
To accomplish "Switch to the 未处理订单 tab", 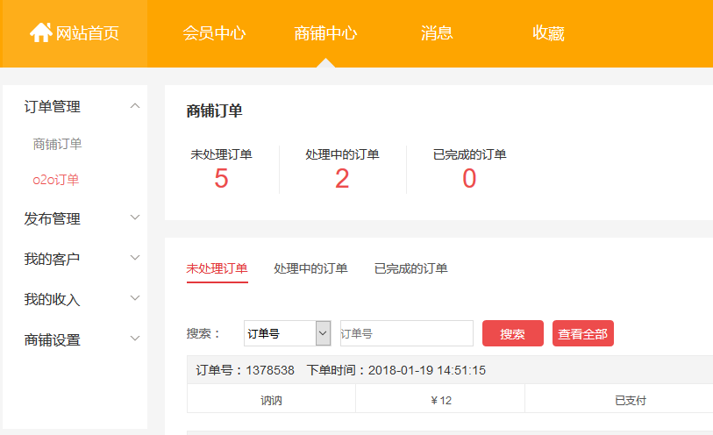I will 217,268.
